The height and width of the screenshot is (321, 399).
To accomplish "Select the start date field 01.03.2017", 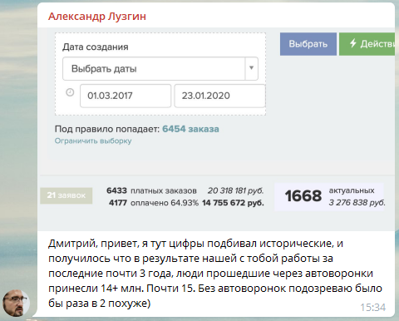I will (126, 96).
